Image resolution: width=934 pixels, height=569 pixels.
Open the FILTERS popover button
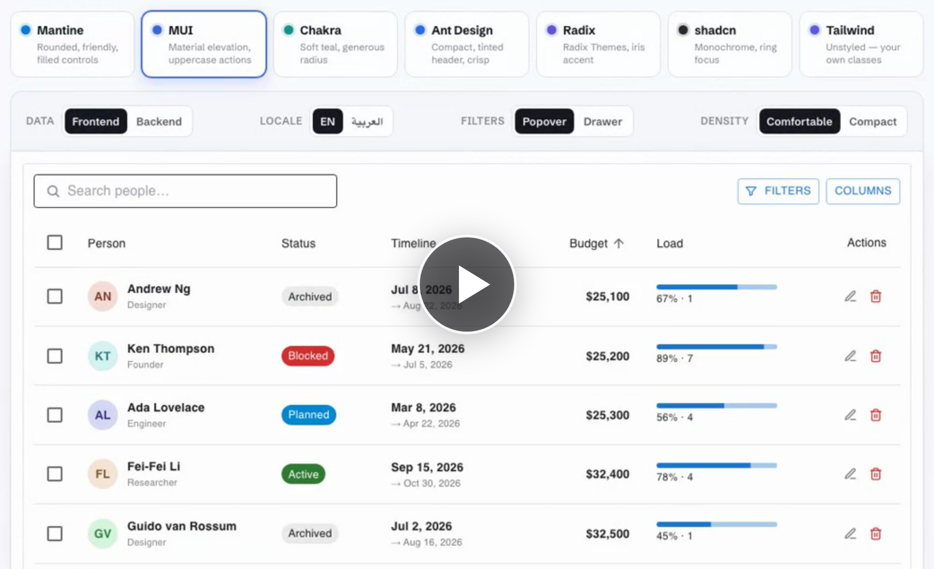point(778,191)
